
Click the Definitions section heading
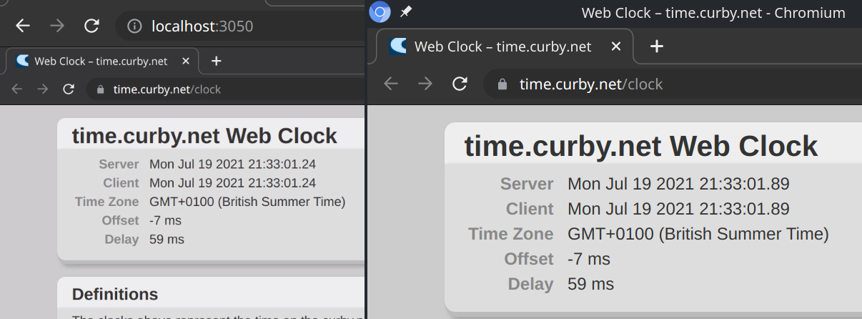pyautogui.click(x=115, y=294)
